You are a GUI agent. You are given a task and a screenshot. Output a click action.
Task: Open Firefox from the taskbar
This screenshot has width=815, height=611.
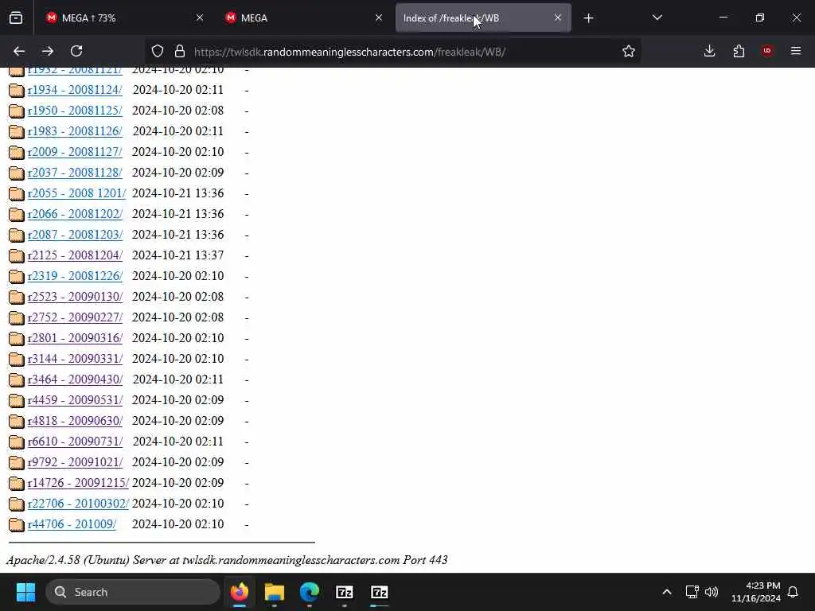(240, 592)
